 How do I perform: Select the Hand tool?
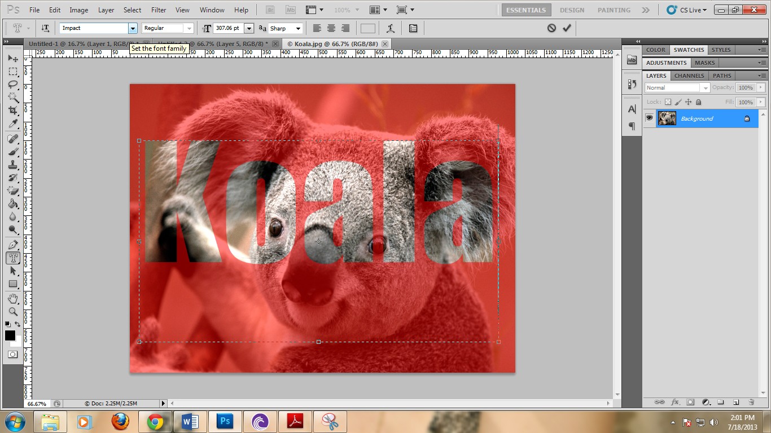(x=13, y=298)
